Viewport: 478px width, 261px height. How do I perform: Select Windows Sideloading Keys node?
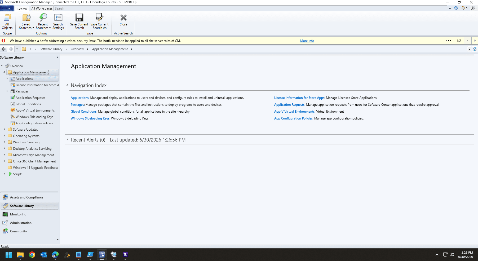click(x=32, y=117)
